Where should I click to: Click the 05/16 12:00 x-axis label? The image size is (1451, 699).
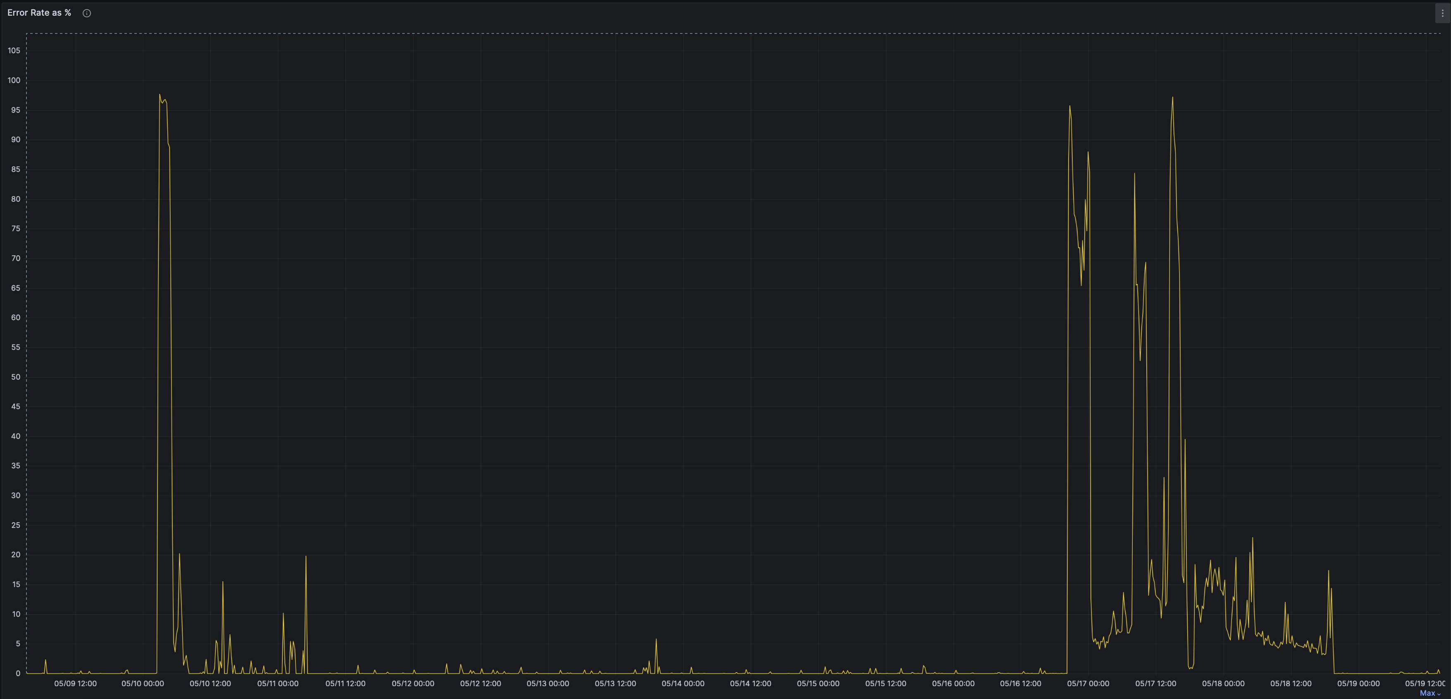(1020, 683)
